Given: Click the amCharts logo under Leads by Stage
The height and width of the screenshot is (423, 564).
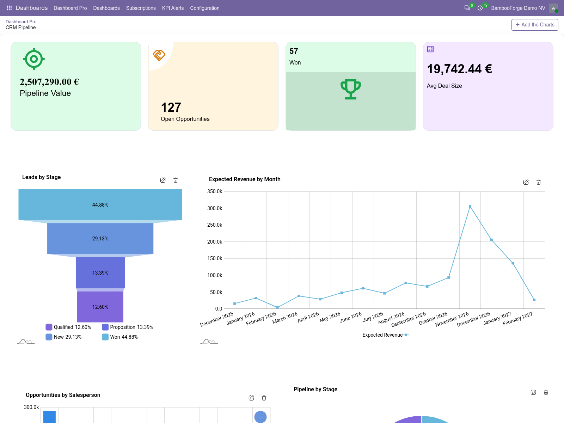Looking at the screenshot, I should click(x=26, y=341).
